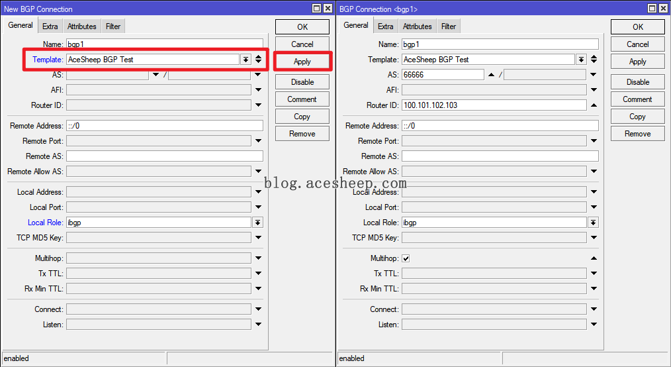Expand Router ID field in left window
The image size is (671, 367).
258,105
